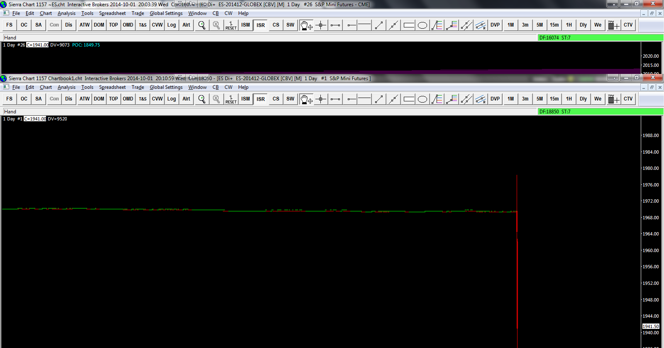Select the extended line tool in the lower Chartbook1 toolbar
The width and height of the screenshot is (664, 348).
click(x=393, y=99)
